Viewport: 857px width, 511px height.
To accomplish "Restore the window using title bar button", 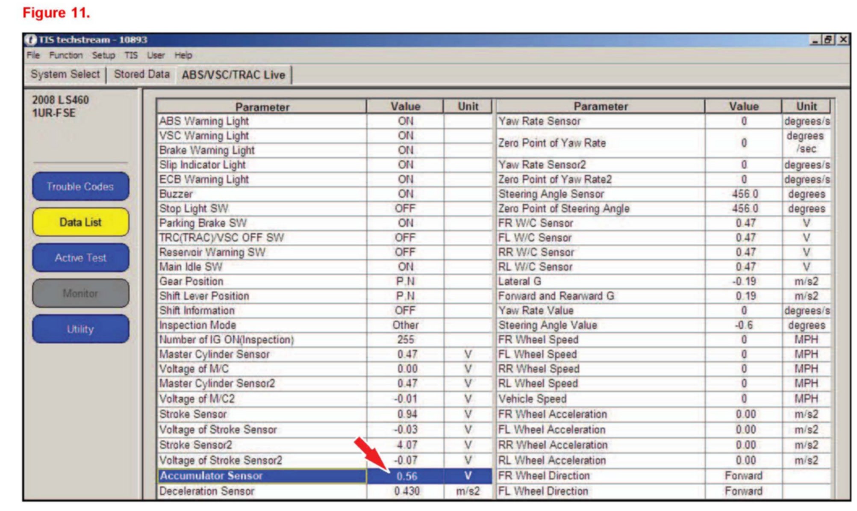I will point(828,40).
